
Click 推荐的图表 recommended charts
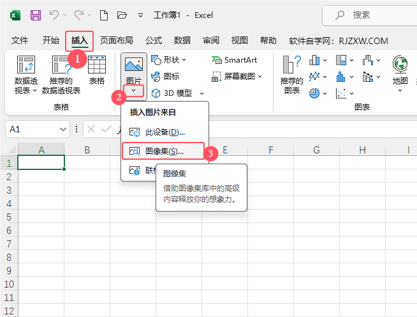tap(292, 75)
